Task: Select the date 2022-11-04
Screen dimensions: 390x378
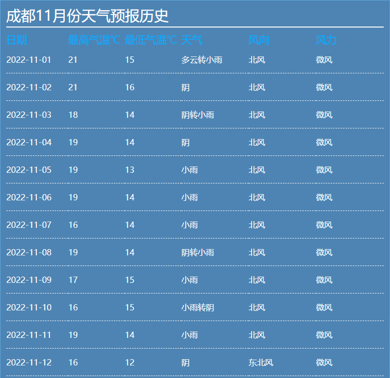Action: (29, 142)
